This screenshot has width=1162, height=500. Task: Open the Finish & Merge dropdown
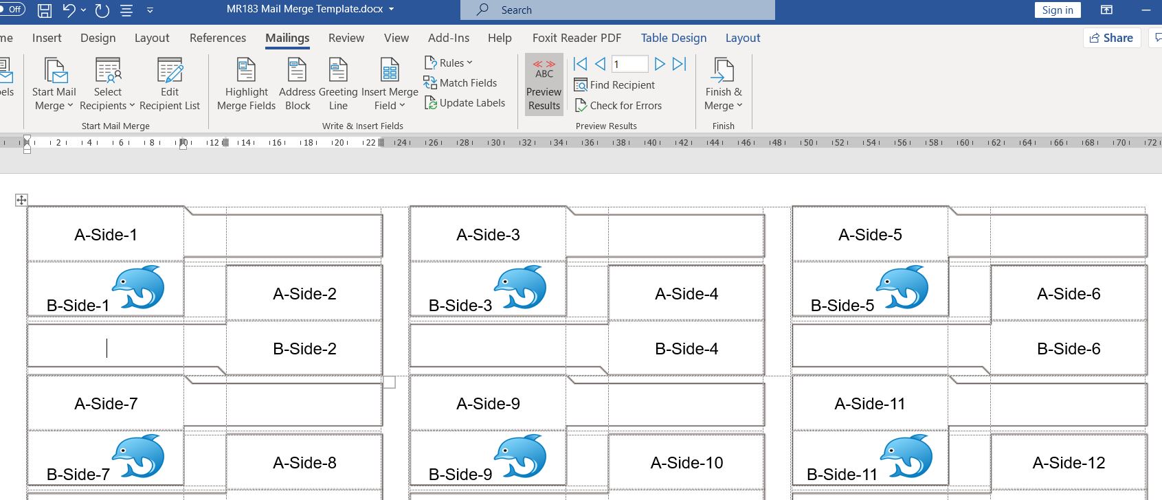click(x=724, y=84)
